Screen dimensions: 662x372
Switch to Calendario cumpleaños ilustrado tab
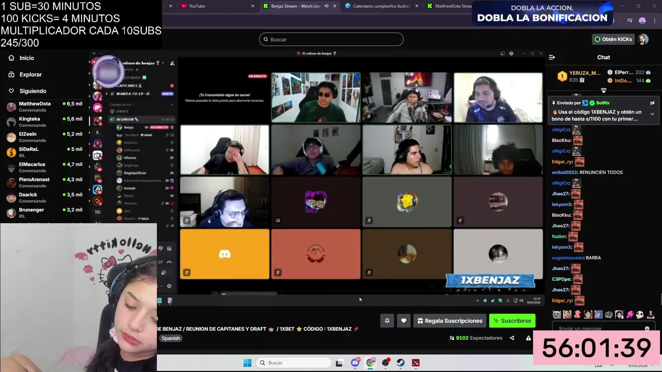[x=382, y=6]
